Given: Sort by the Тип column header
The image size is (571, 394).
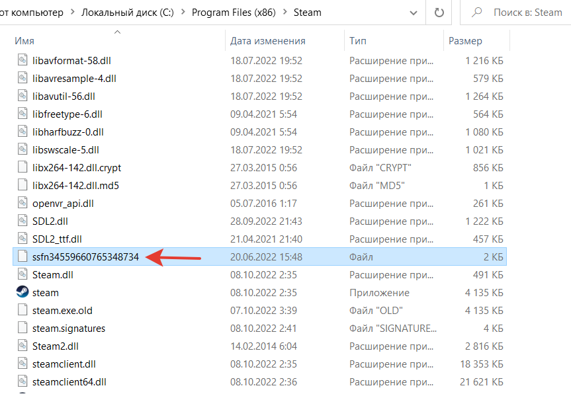Looking at the screenshot, I should 357,41.
